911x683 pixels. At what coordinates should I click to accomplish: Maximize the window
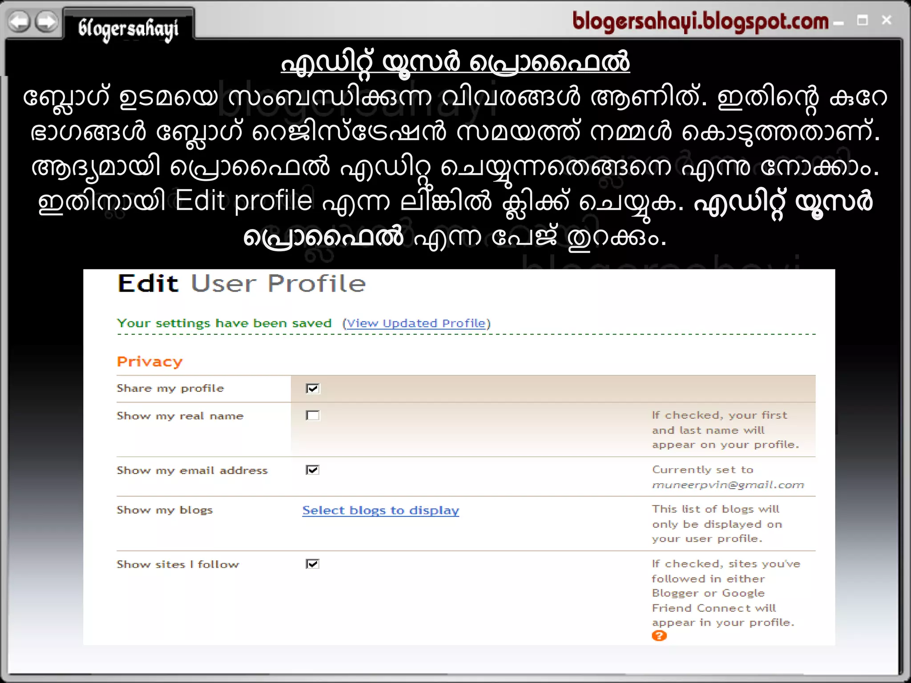(x=863, y=20)
